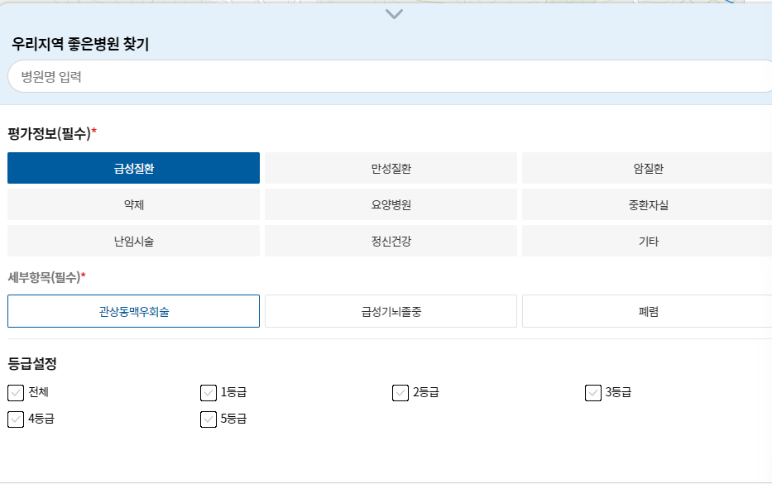Select 폐렴 under 세부항목

coord(647,311)
